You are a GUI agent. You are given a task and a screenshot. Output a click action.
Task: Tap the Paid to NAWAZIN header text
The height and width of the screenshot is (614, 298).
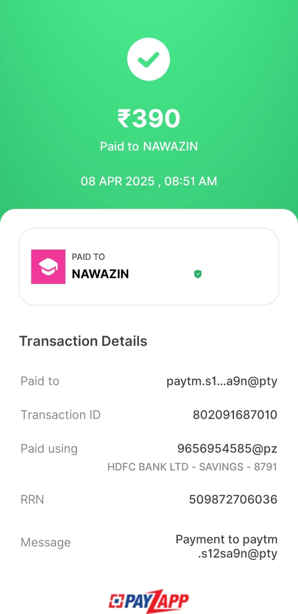tap(149, 146)
